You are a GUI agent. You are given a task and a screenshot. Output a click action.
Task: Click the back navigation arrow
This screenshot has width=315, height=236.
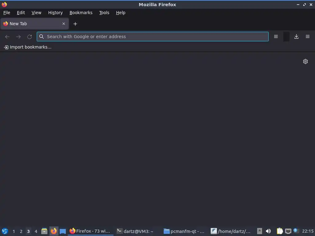pos(7,37)
